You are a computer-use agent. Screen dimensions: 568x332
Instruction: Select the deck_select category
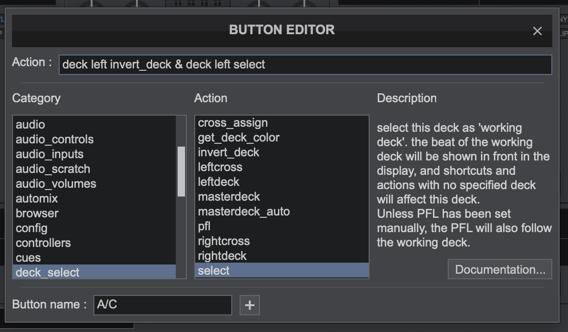(x=94, y=272)
